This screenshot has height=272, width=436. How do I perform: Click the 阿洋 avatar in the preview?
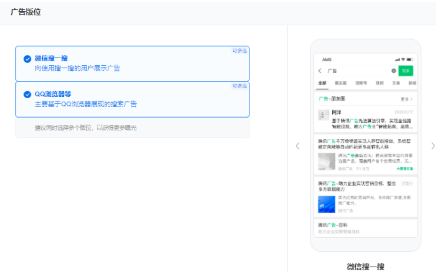pyautogui.click(x=323, y=115)
